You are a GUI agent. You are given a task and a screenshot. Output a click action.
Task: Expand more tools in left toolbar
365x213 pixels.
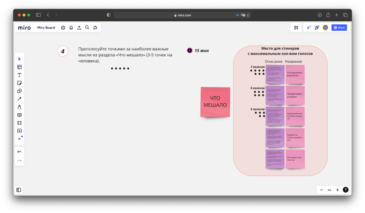20,139
